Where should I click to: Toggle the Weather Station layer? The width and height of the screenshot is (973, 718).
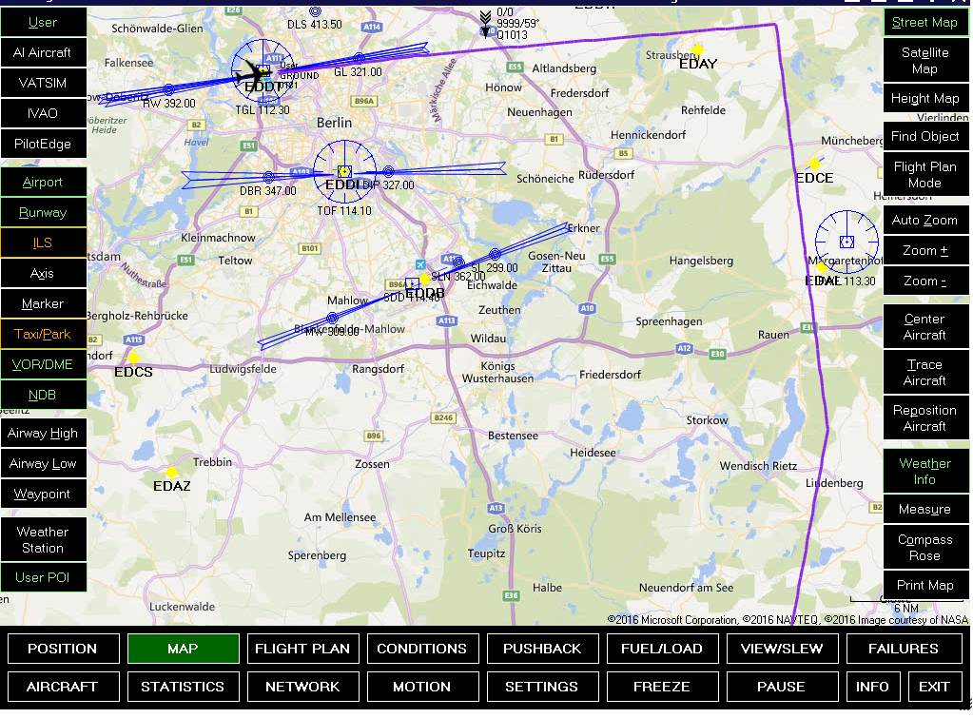(x=43, y=540)
